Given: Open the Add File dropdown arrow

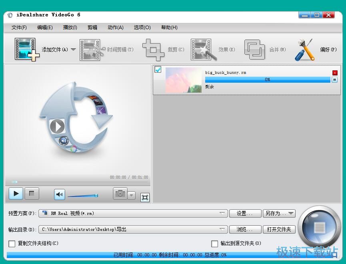Looking at the screenshot, I should click(x=73, y=50).
